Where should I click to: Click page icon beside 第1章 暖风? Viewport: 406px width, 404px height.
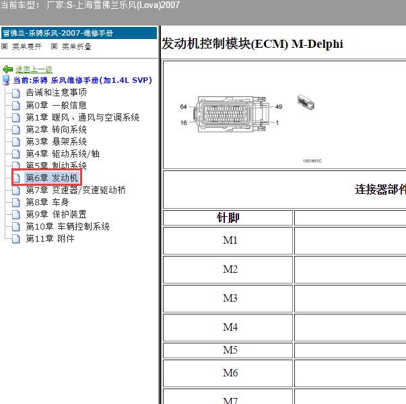coord(16,117)
